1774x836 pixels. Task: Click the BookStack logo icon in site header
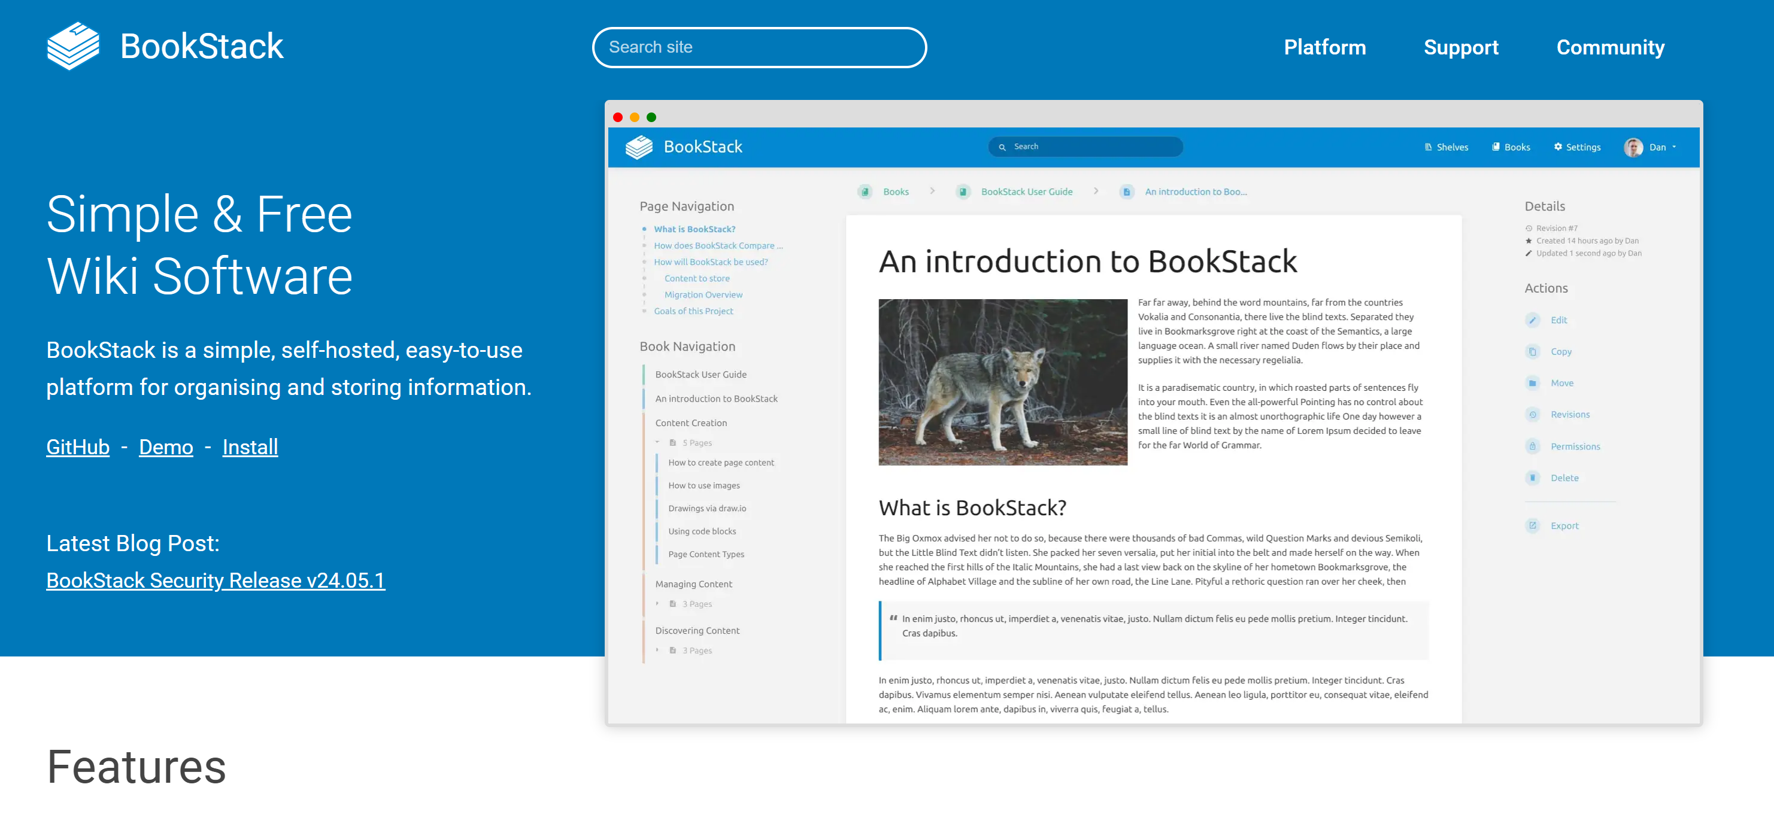(x=73, y=46)
